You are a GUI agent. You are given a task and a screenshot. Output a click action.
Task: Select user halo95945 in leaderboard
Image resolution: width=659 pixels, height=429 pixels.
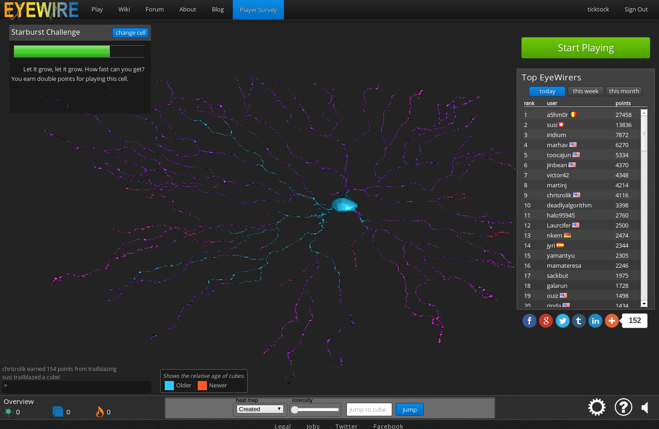tap(561, 216)
